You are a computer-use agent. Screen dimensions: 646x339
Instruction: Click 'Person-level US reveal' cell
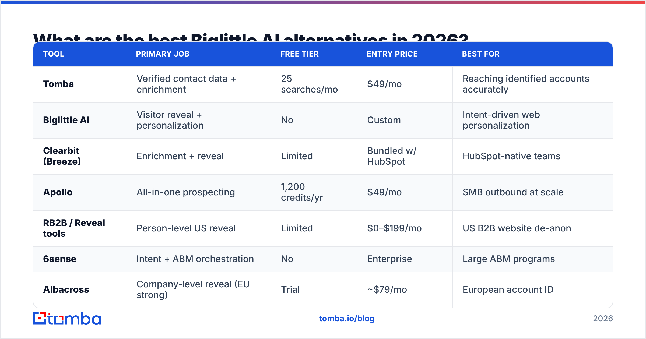pos(199,228)
